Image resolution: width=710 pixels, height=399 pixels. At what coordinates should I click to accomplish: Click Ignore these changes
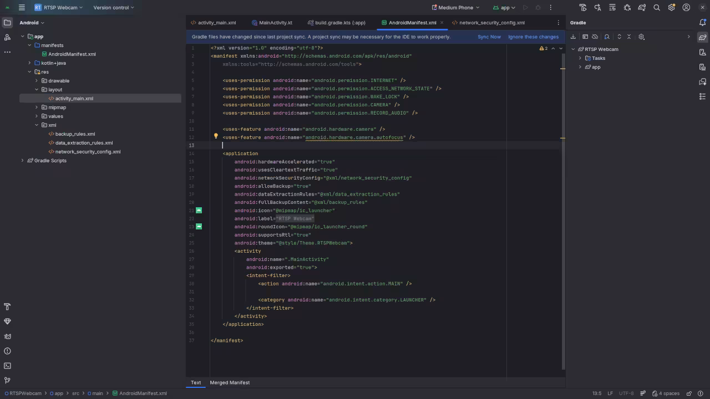click(x=533, y=37)
